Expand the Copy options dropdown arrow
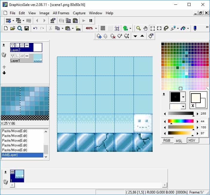Viewport: 210px width, 195px height. click(x=62, y=28)
